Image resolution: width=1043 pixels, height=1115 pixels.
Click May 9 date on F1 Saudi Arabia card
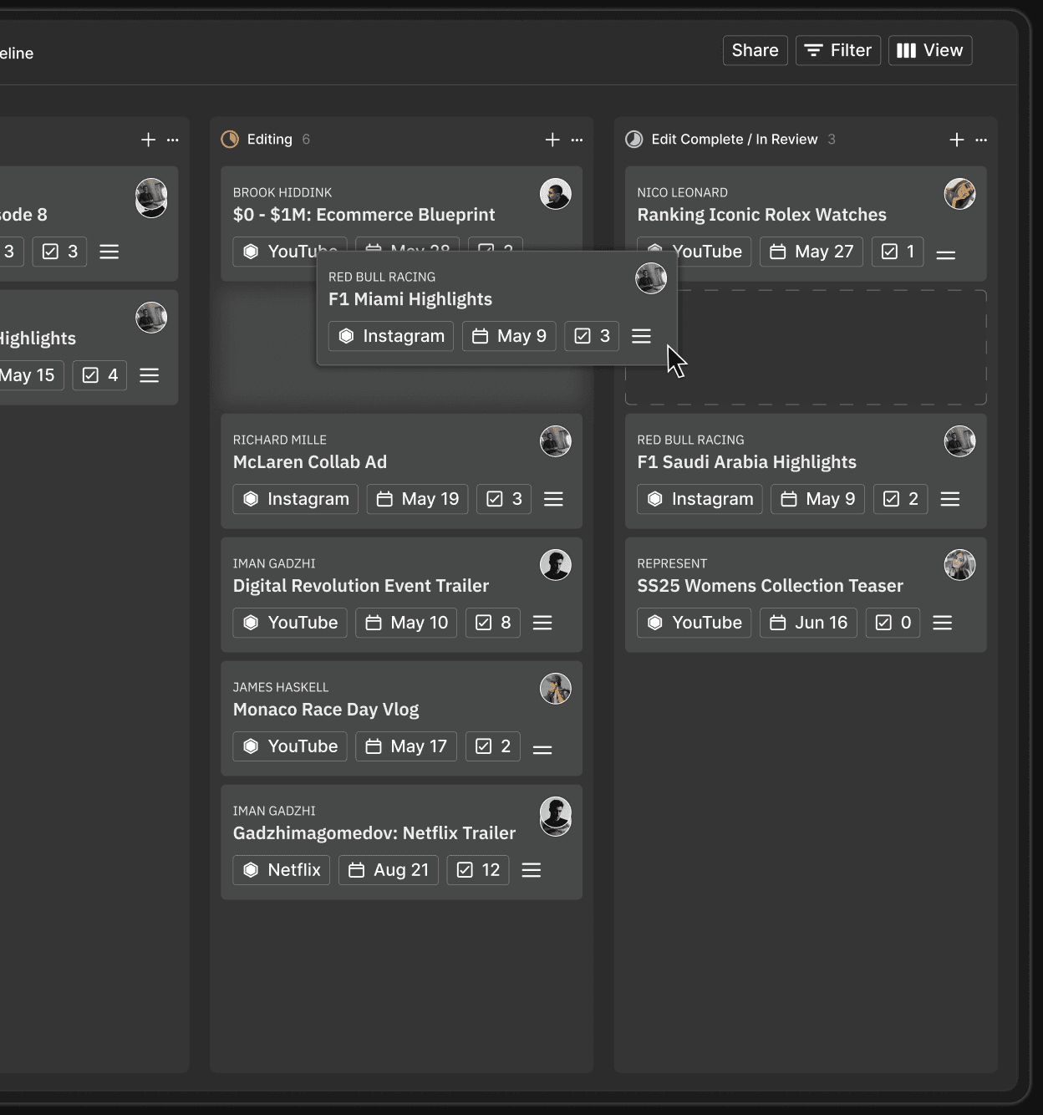point(818,499)
